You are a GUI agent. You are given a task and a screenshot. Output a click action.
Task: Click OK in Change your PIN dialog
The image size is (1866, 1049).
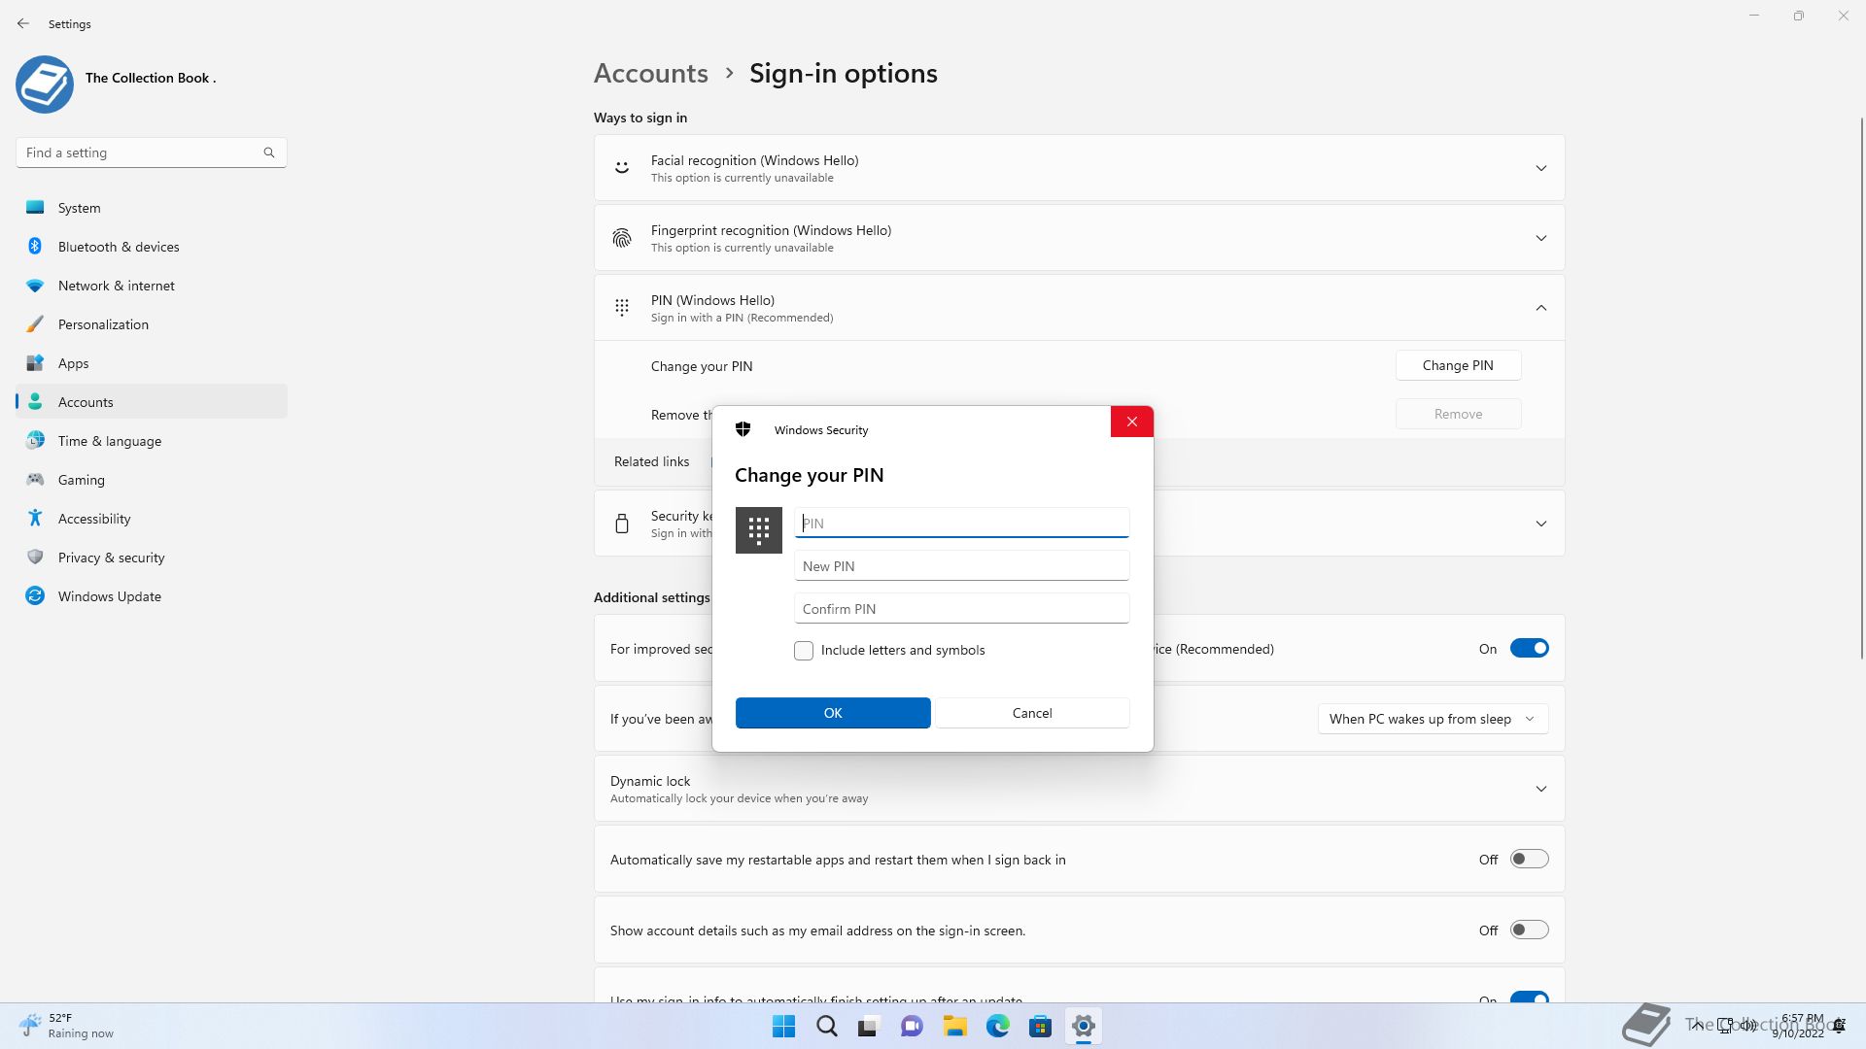click(833, 713)
